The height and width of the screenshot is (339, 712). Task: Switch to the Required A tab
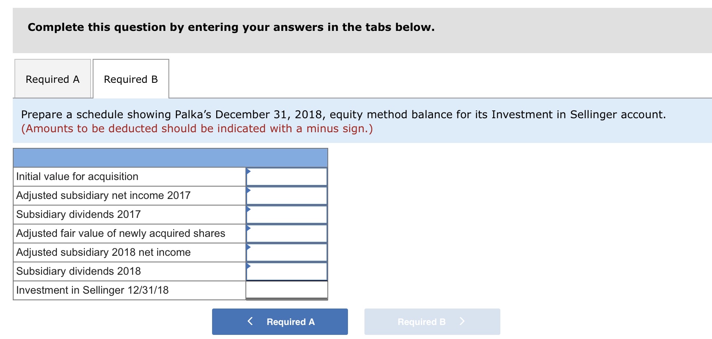[x=52, y=79]
